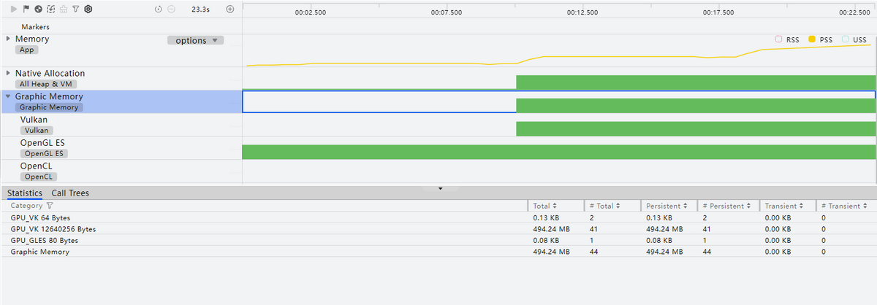Toggle the PSS checkbox in memory legend
This screenshot has width=877, height=305.
point(812,39)
